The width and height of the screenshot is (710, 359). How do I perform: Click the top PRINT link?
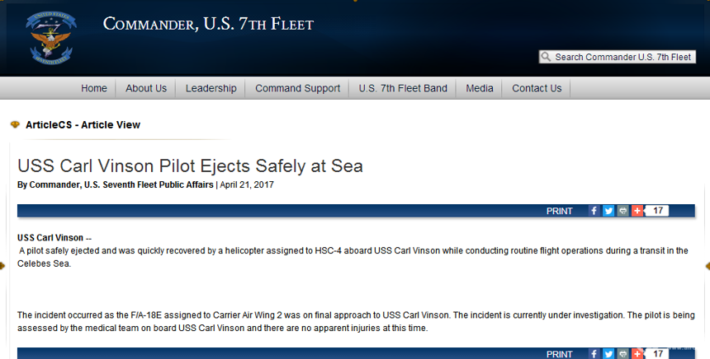tap(559, 212)
